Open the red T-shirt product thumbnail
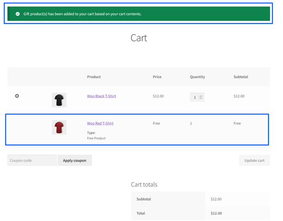283x221 pixels. coord(59,127)
